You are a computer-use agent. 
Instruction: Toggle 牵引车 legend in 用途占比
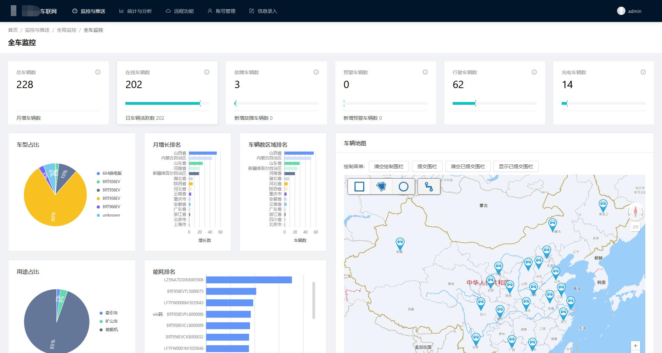[x=109, y=313]
